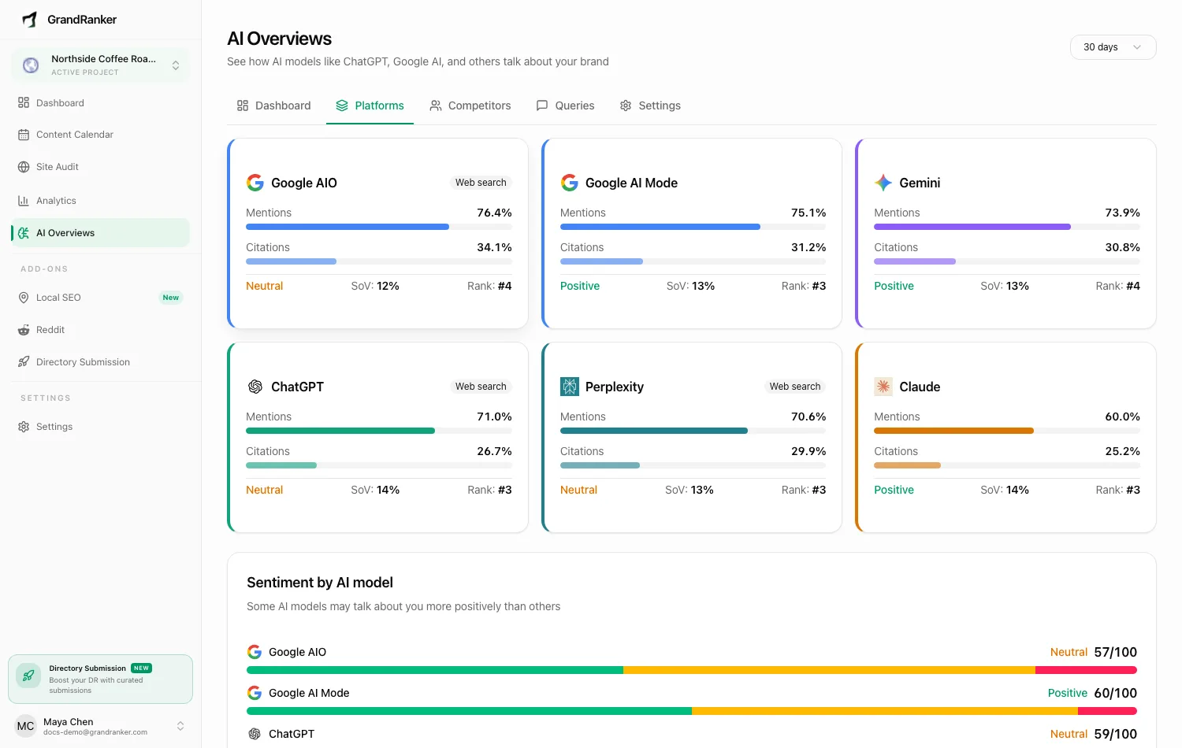Viewport: 1182px width, 748px height.
Task: Click the Content Calendar icon
Action: point(24,135)
